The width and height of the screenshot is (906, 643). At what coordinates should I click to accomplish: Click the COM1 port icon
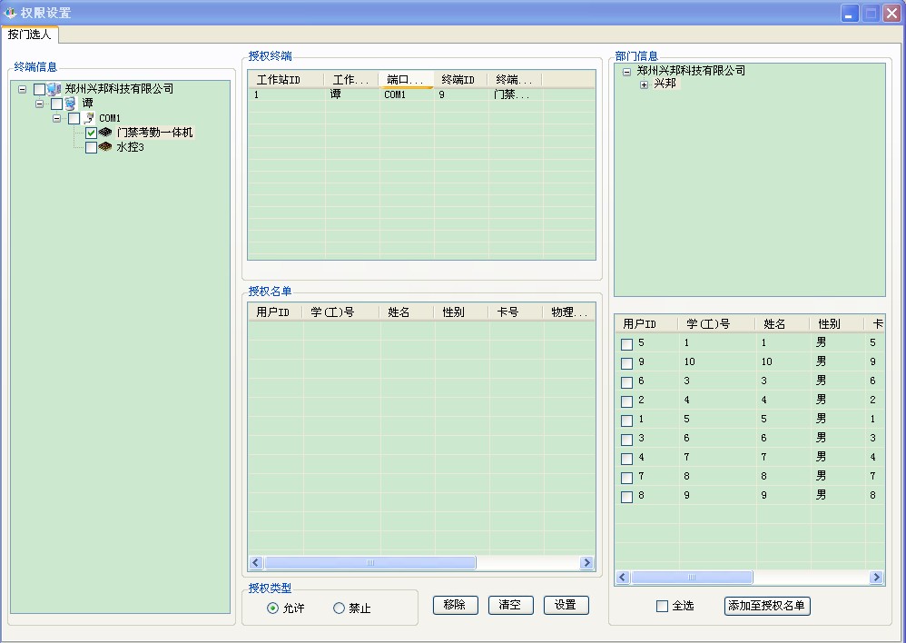[x=88, y=118]
